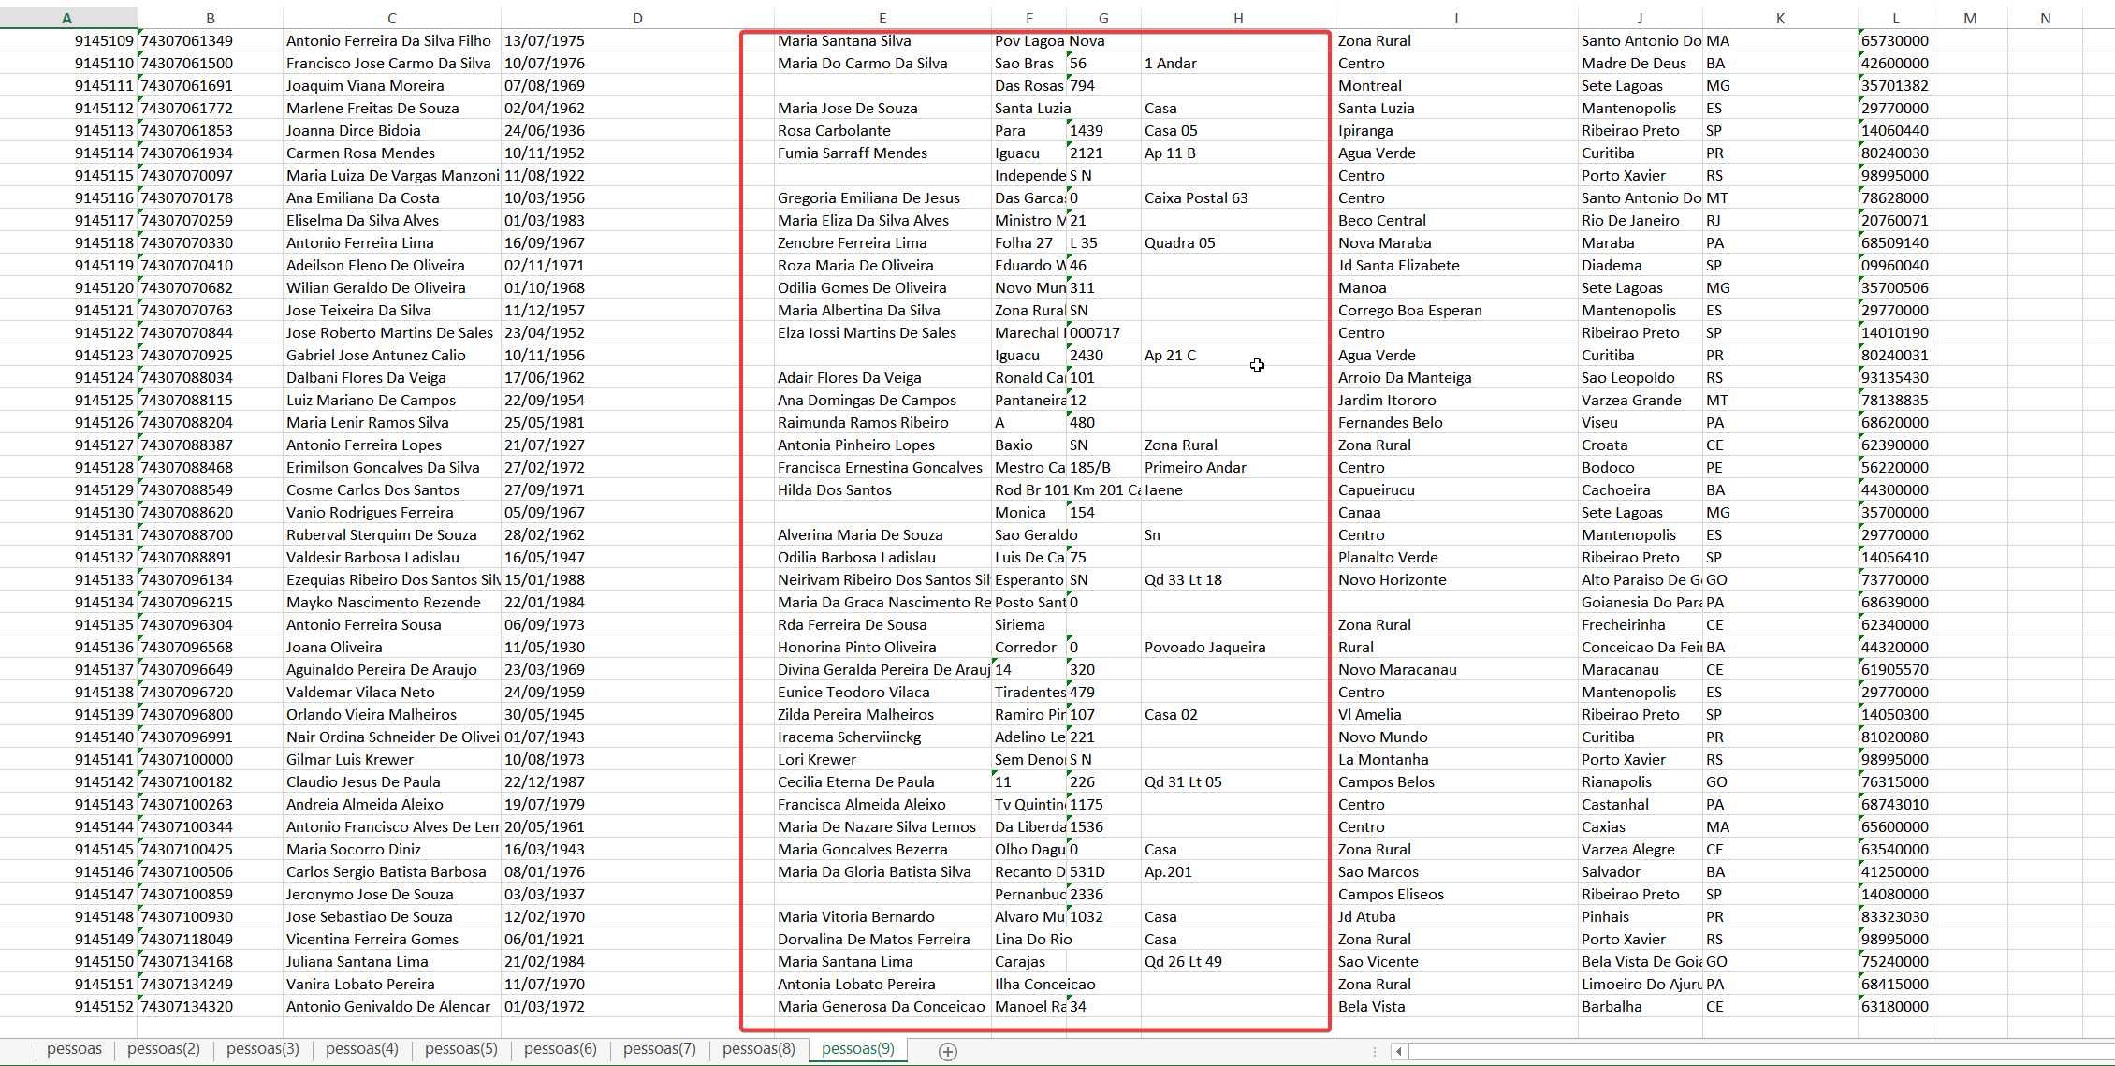Select cell 'Qd 31 Lt 05'
This screenshot has width=2115, height=1066.
click(x=1238, y=781)
